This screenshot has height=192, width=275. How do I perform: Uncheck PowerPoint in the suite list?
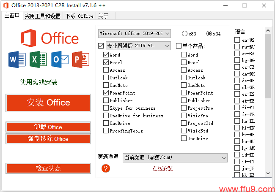coord(106,93)
